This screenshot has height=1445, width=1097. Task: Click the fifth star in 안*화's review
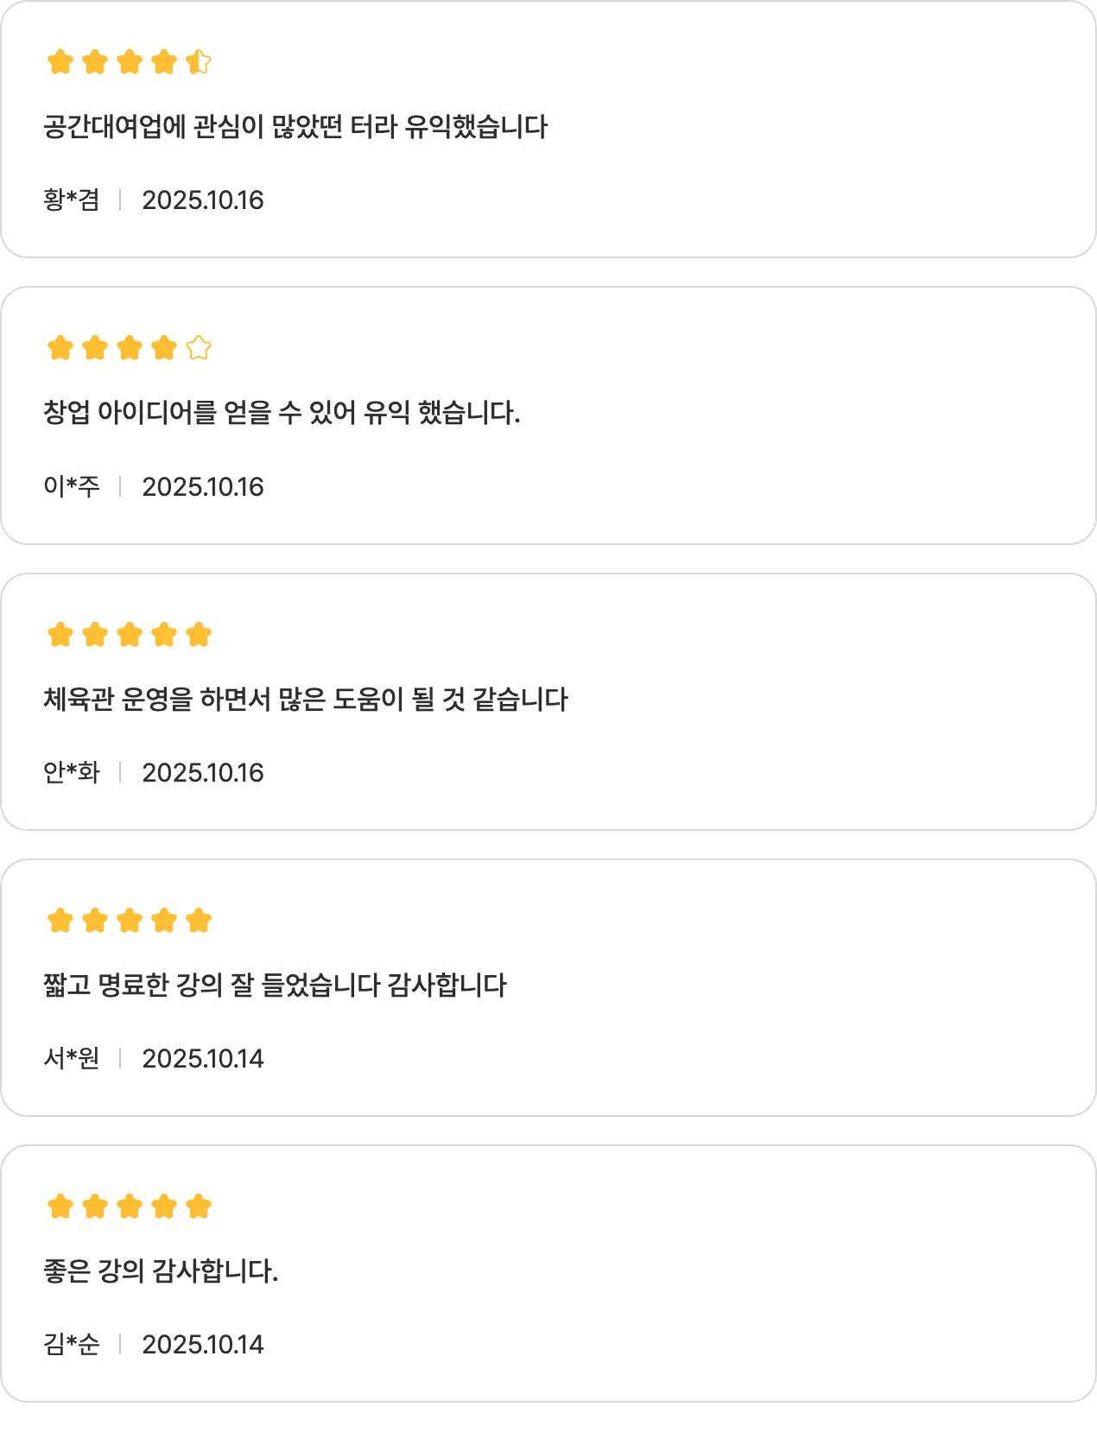199,635
